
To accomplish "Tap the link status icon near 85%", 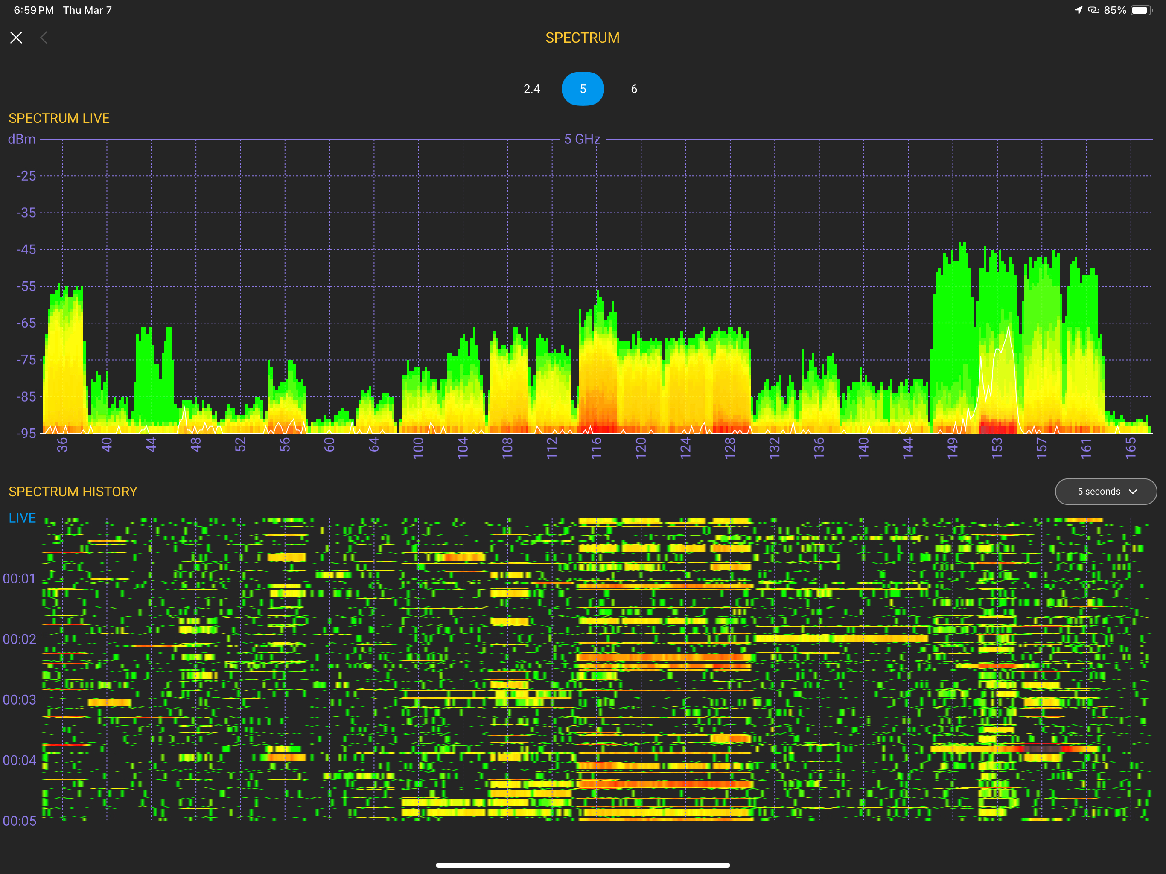I will [x=1093, y=10].
